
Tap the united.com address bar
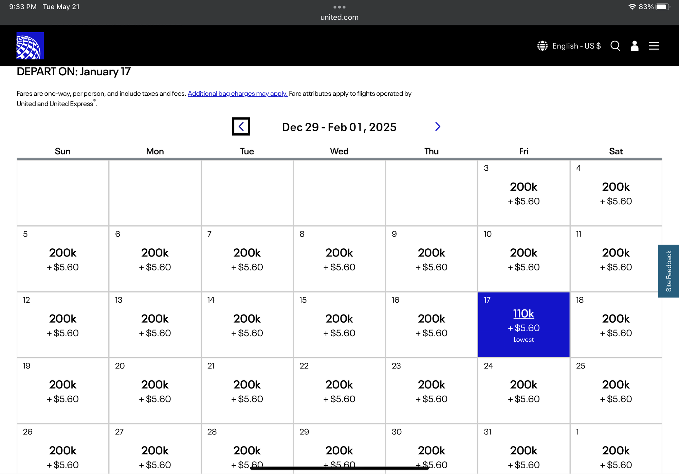pos(339,17)
